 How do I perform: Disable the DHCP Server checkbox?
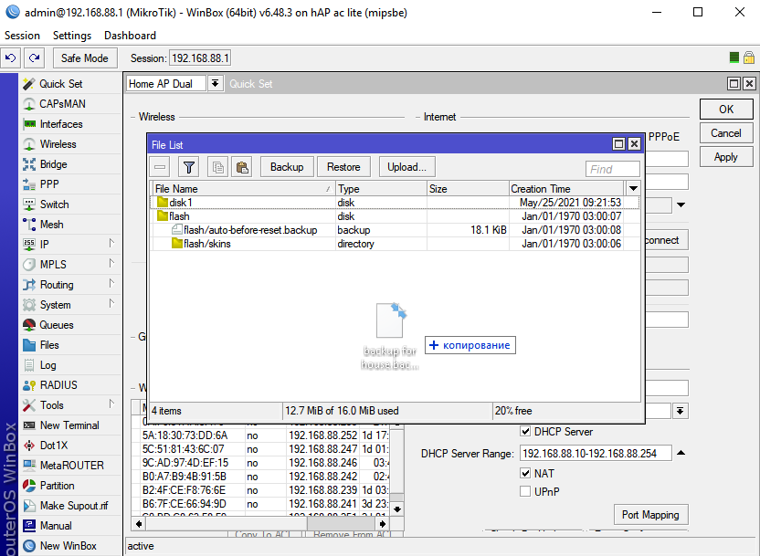click(525, 432)
